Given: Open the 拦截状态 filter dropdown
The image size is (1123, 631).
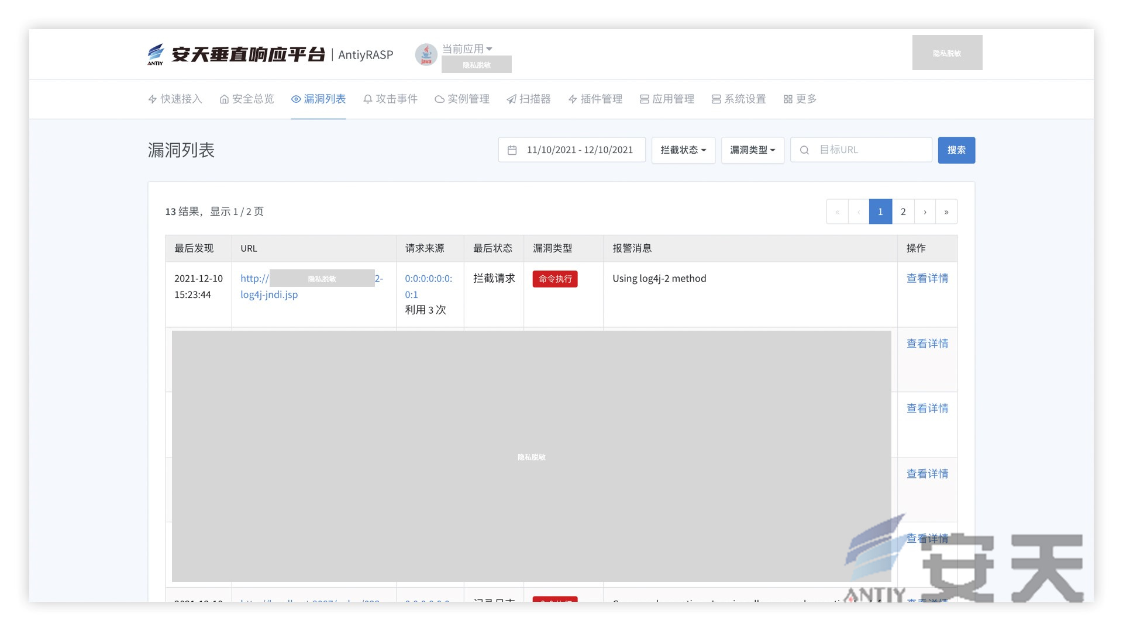Looking at the screenshot, I should coord(683,150).
